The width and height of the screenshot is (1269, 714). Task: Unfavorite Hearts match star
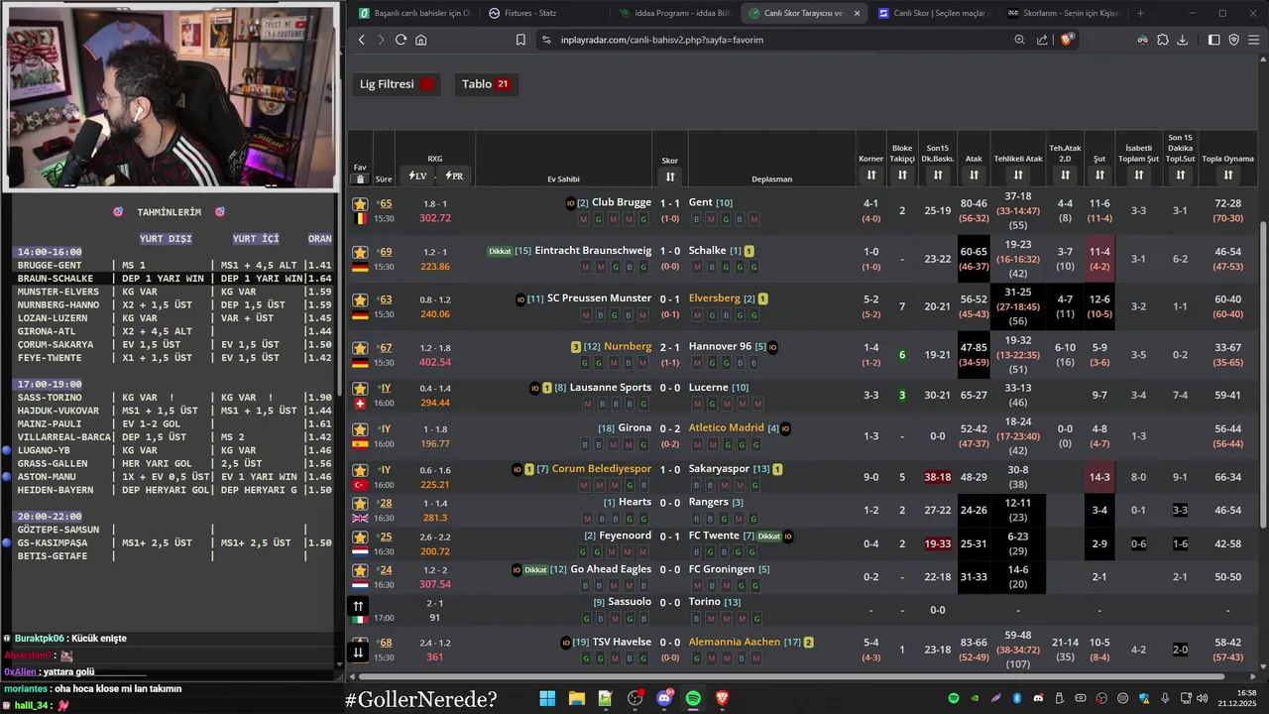[360, 503]
